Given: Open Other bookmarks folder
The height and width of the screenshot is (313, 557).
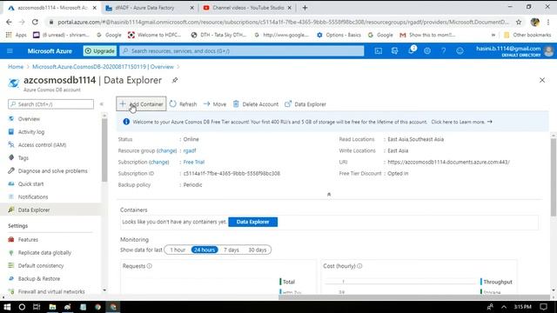Looking at the screenshot, I should [x=527, y=35].
